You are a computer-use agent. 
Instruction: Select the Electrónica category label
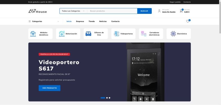coord(182,34)
